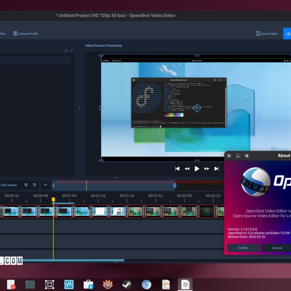The image size is (291, 291).
Task: Maximize the About dialog
Action: pos(247,156)
